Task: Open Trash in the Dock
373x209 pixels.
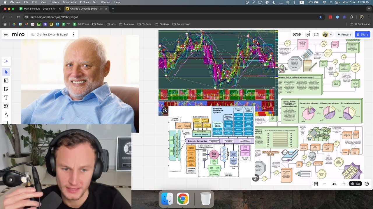Action: 206,199
